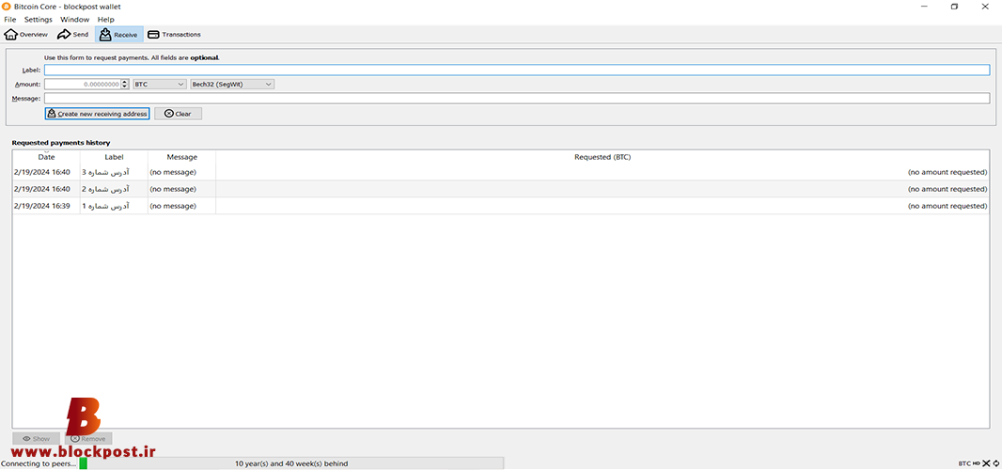Open the File menu
This screenshot has height=470, width=1002.
pos(10,20)
